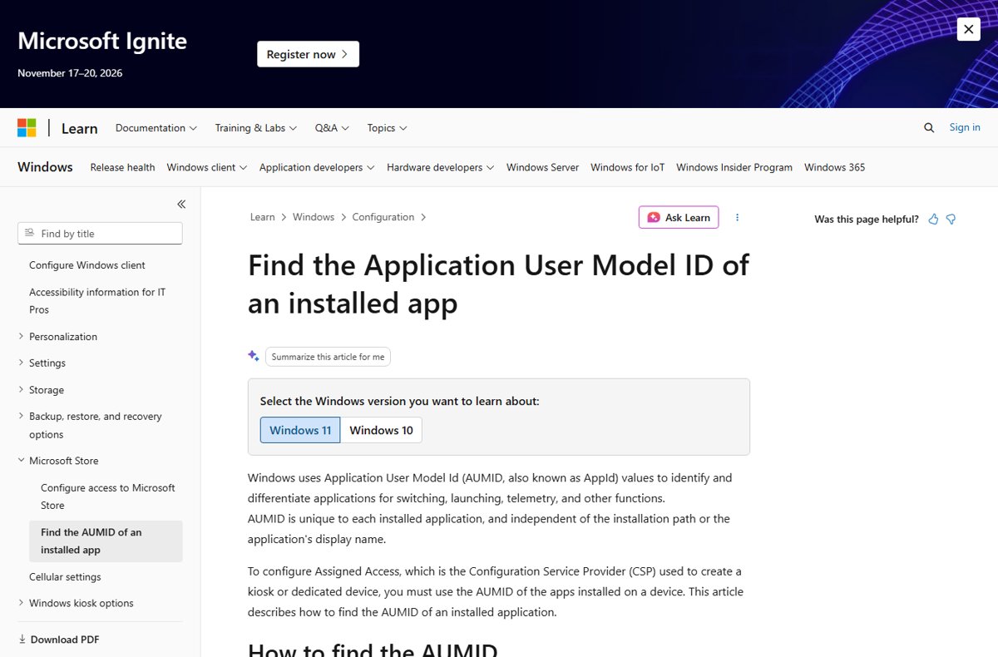
Task: Expand the Storage tree node
Action: pos(21,389)
